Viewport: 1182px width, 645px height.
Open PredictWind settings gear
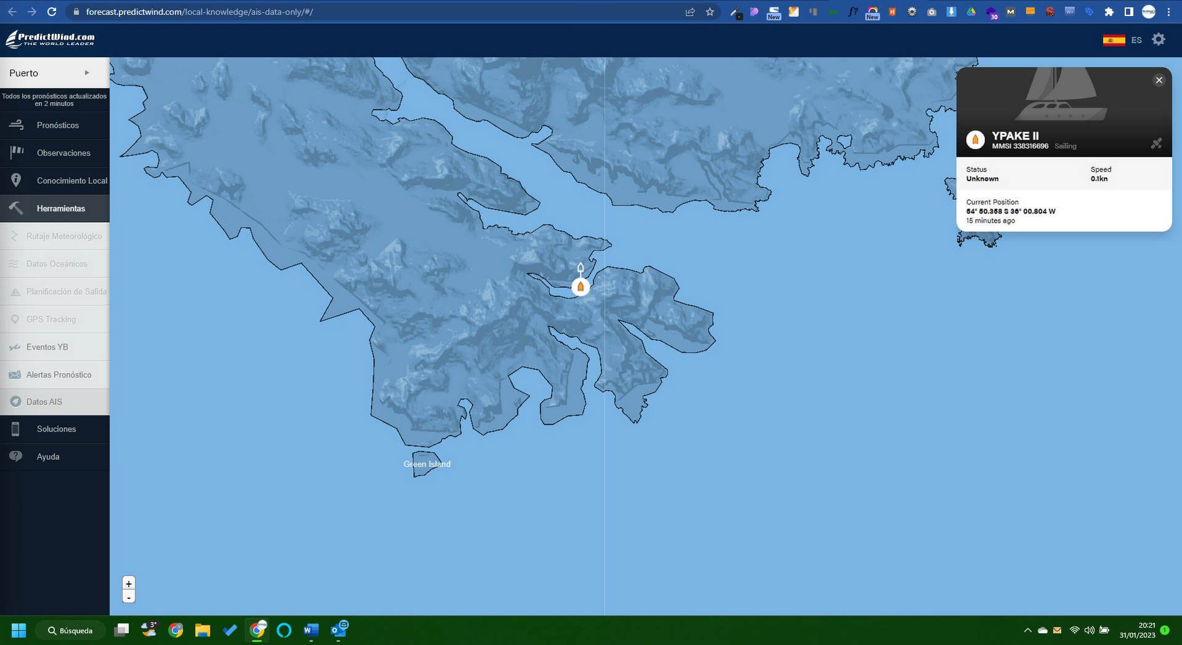click(1159, 39)
